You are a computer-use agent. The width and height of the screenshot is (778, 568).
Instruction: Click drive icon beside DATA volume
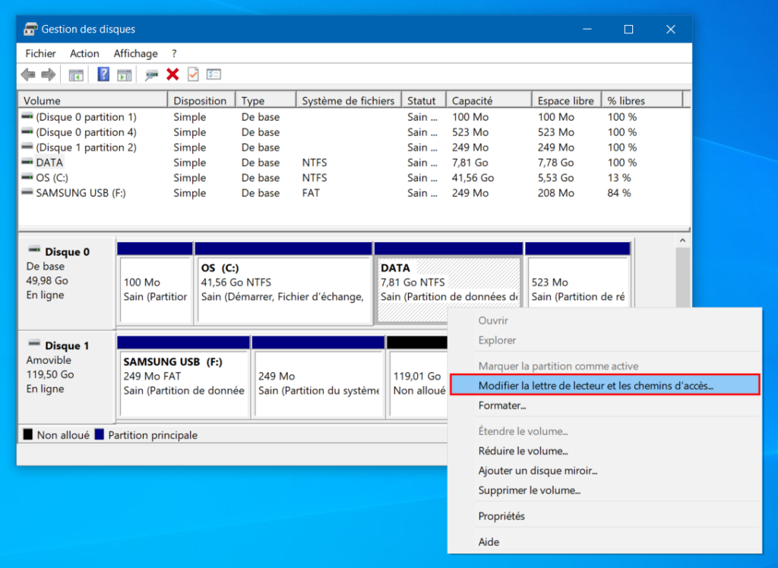[x=27, y=163]
